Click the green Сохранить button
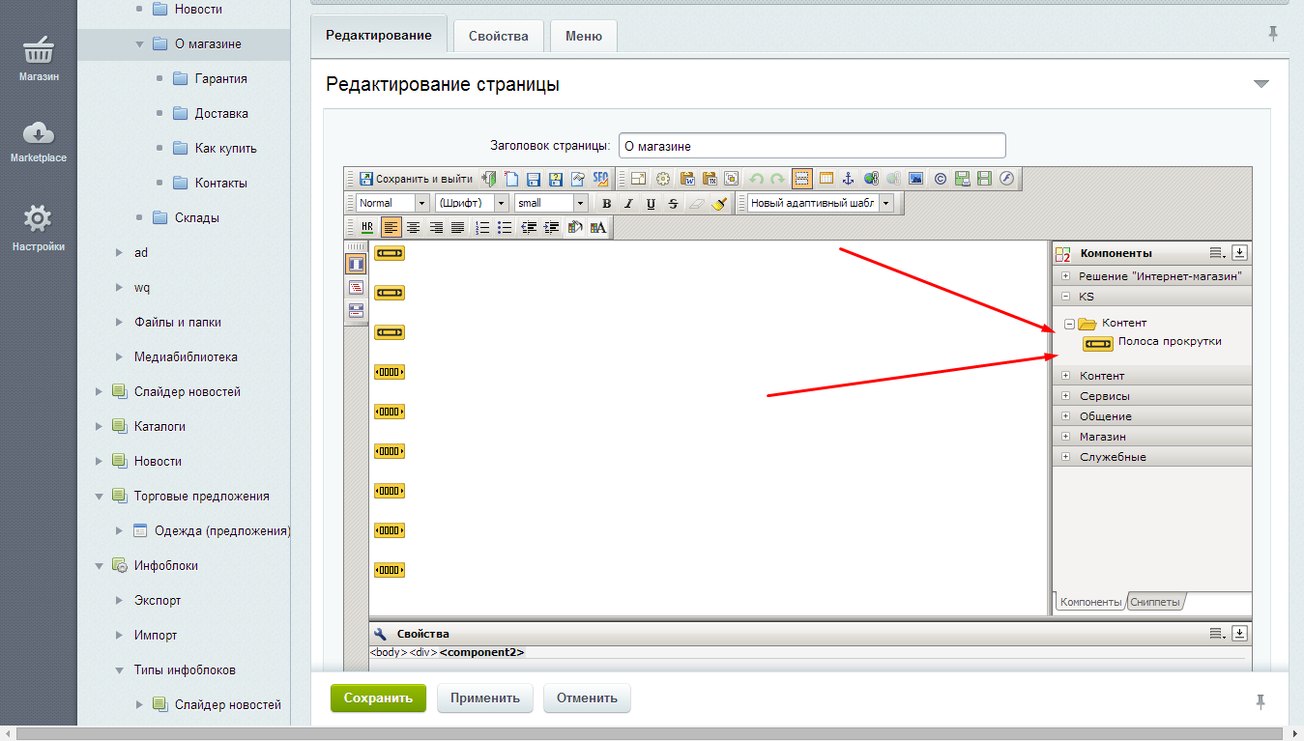Viewport: 1304px width, 741px height. tap(378, 698)
